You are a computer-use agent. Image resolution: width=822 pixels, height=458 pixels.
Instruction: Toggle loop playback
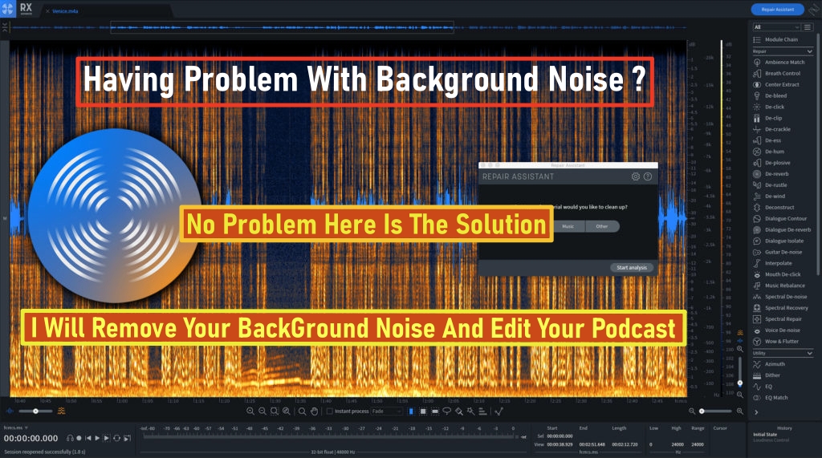click(116, 438)
